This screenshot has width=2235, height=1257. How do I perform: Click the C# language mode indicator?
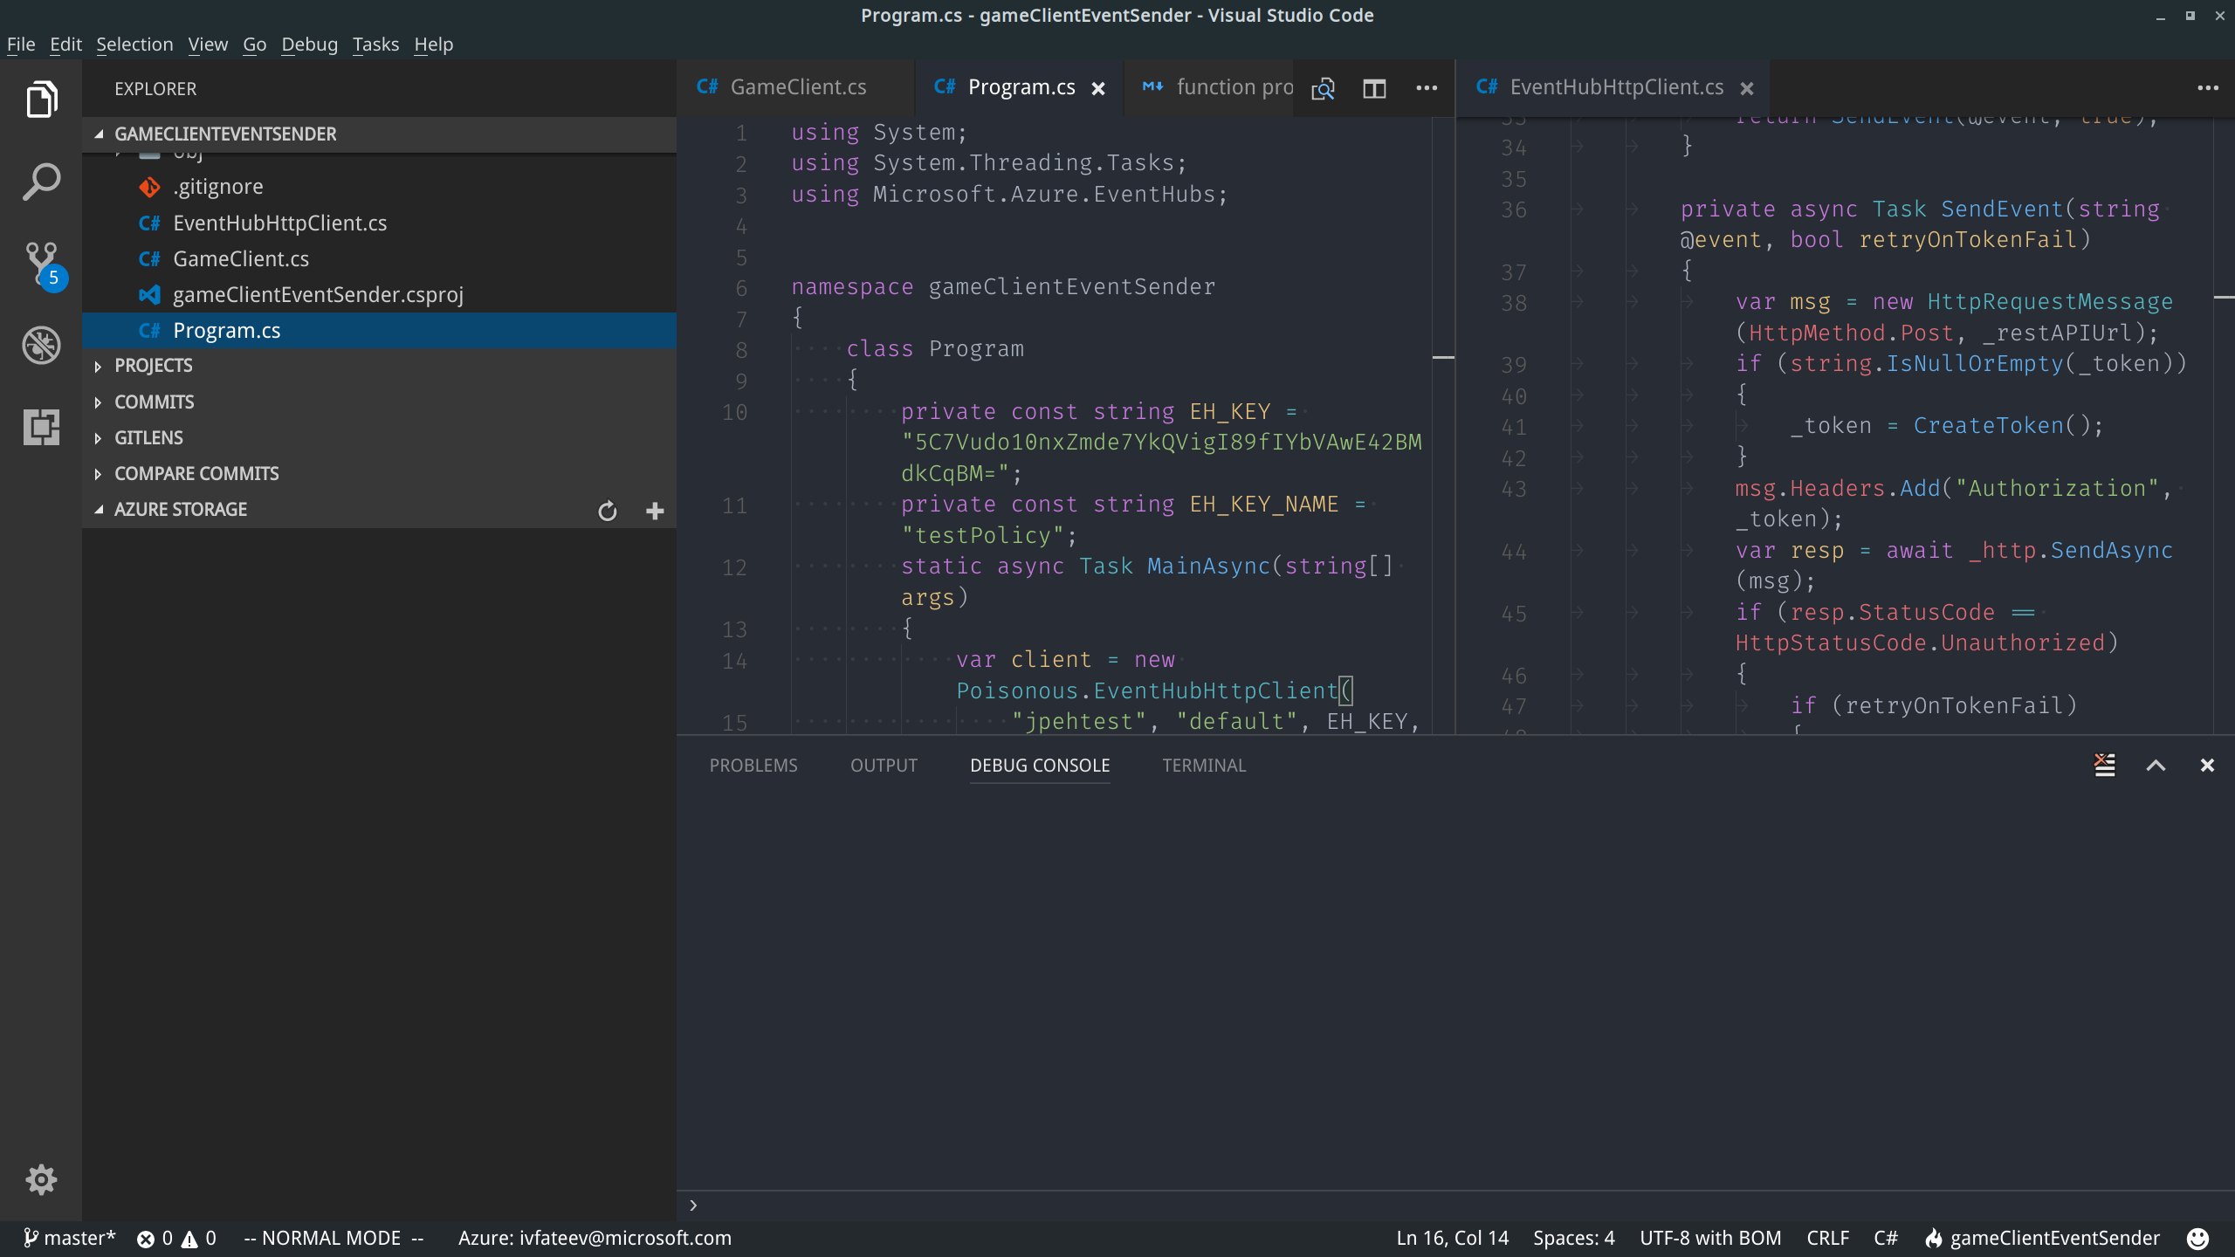[x=1885, y=1237]
